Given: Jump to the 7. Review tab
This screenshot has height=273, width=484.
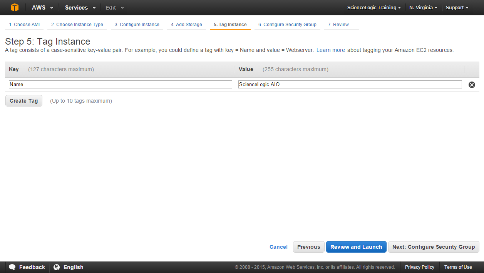Looking at the screenshot, I should 338,25.
